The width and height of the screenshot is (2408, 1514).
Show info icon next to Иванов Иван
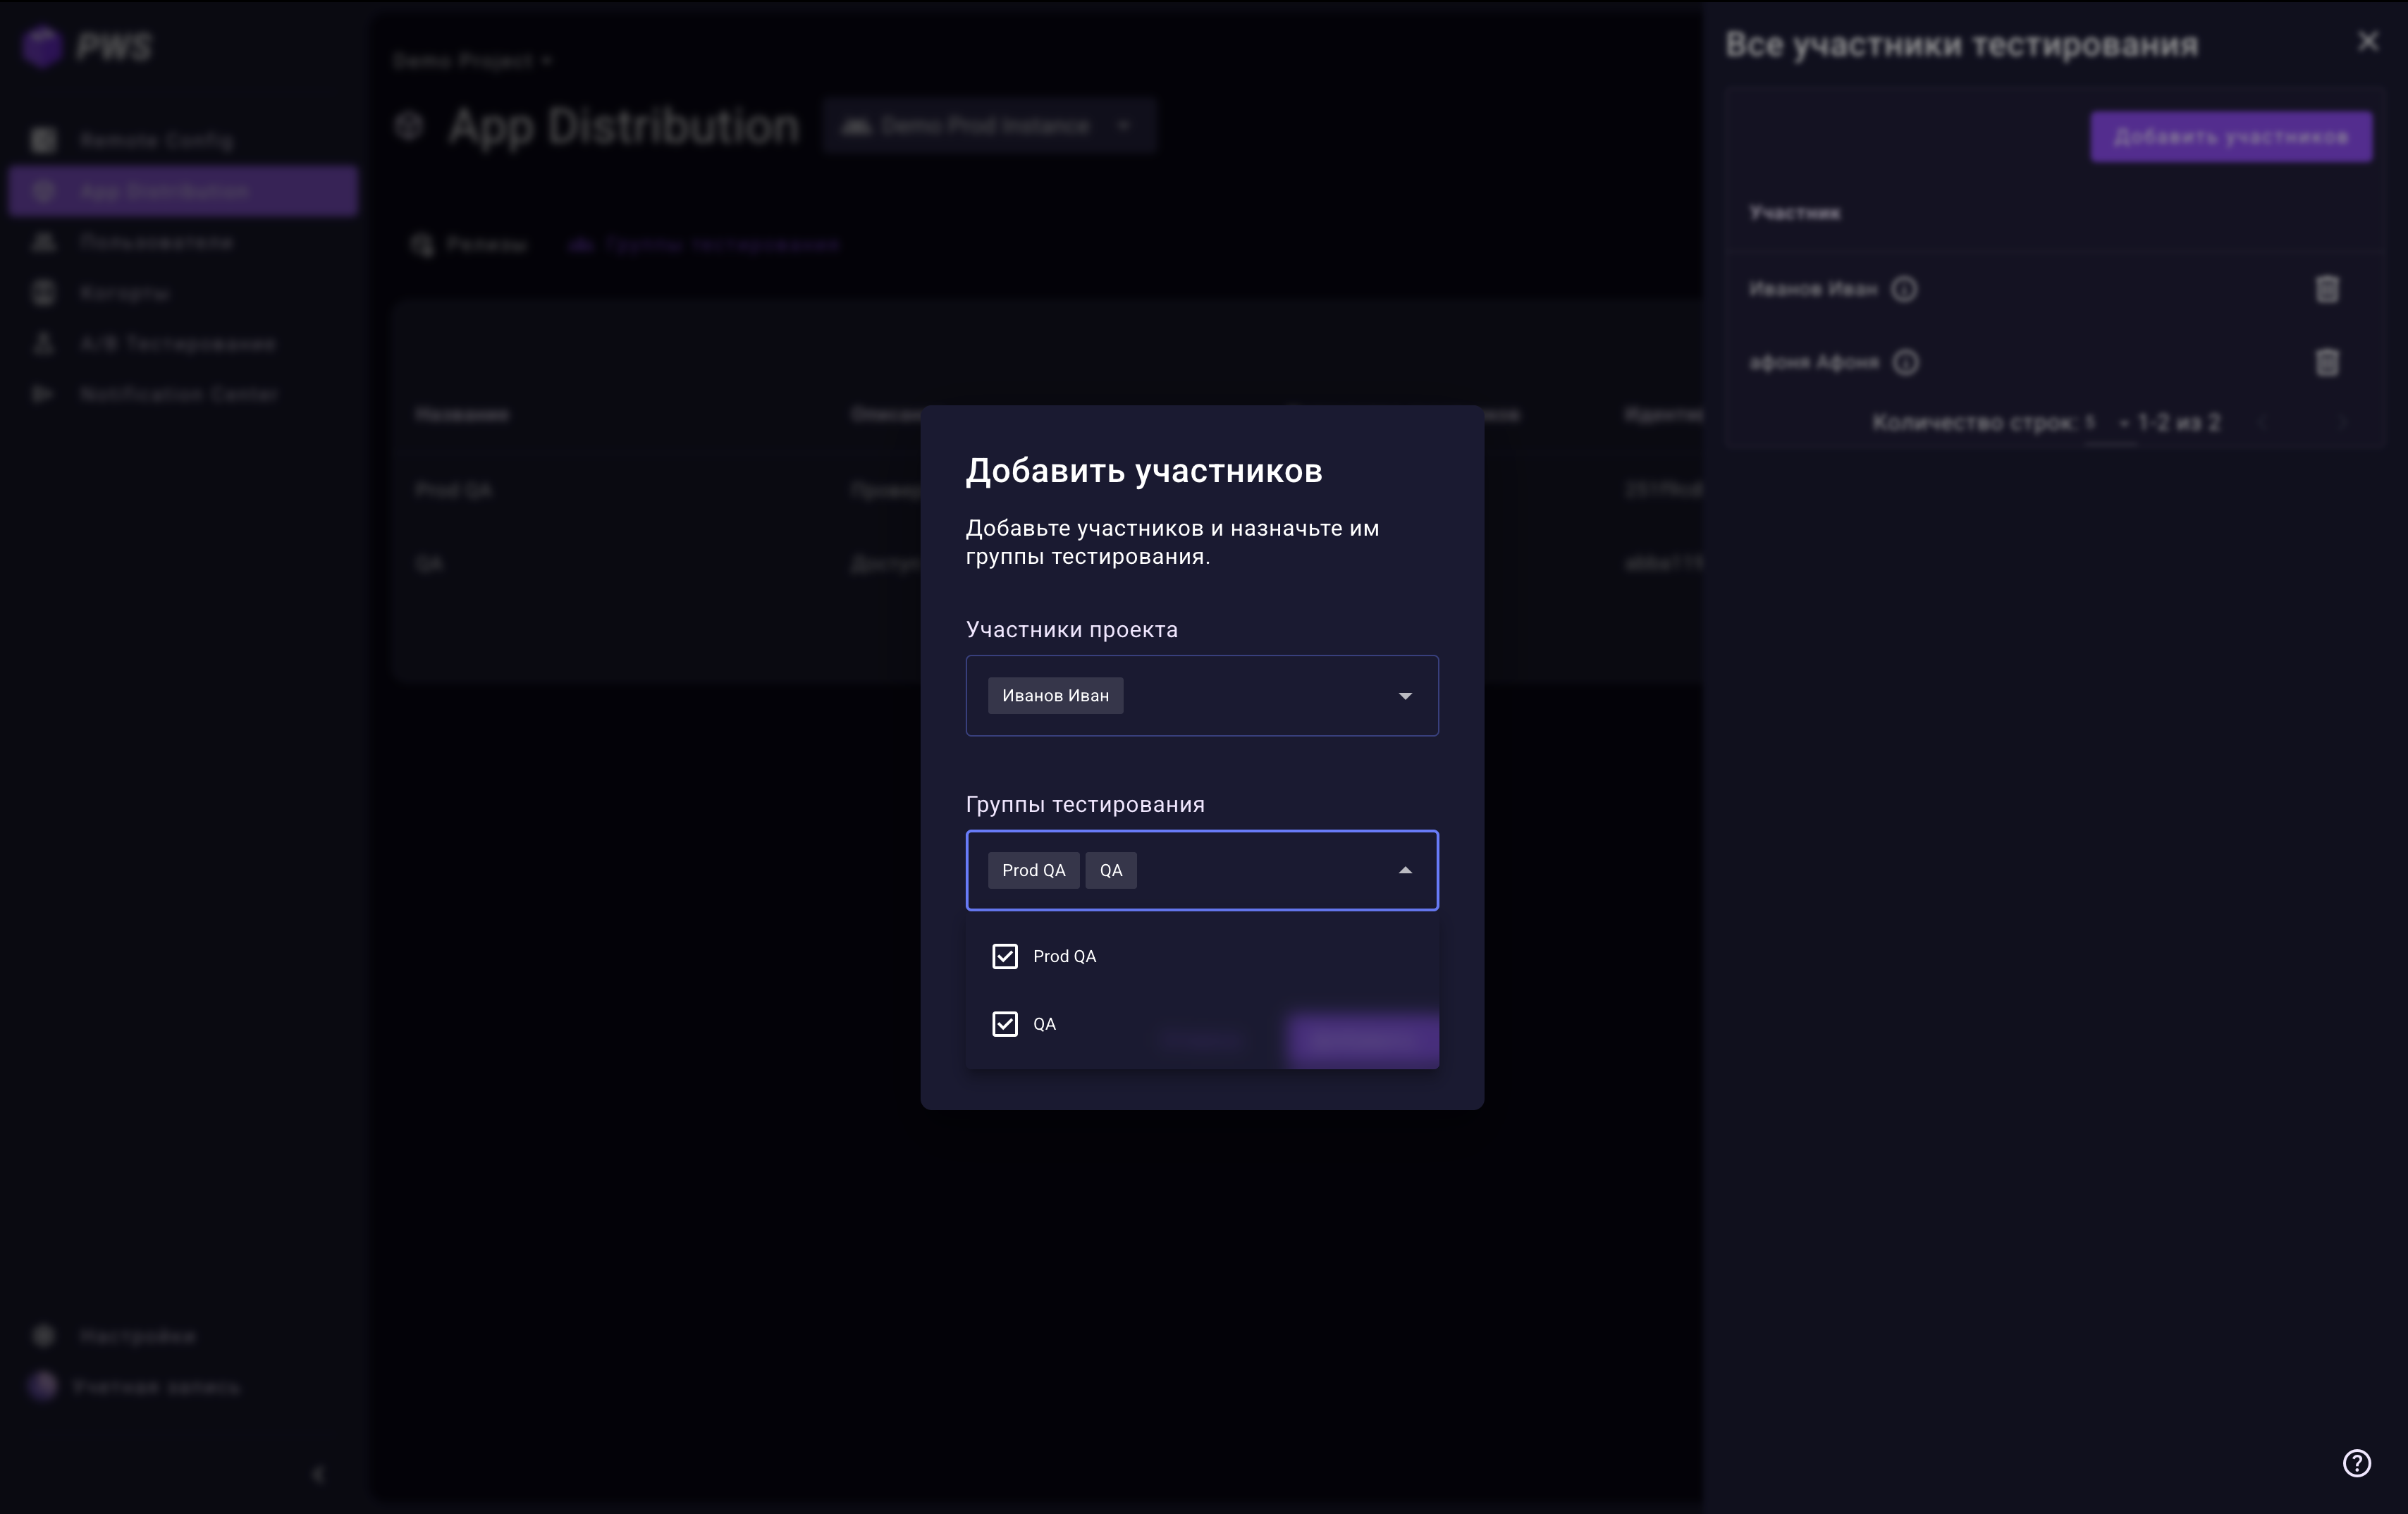[x=1904, y=289]
